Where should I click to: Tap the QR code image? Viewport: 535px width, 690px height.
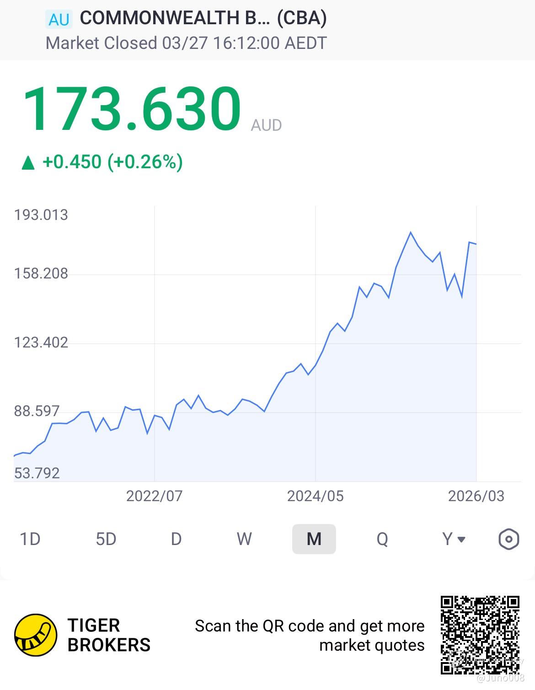480,635
